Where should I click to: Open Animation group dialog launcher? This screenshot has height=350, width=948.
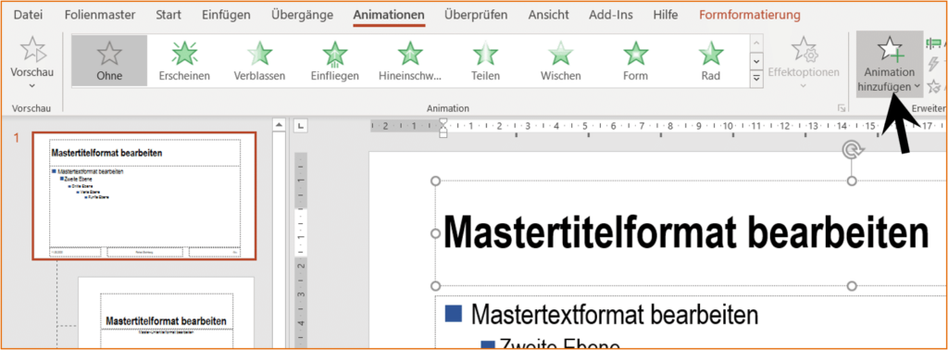[x=841, y=108]
